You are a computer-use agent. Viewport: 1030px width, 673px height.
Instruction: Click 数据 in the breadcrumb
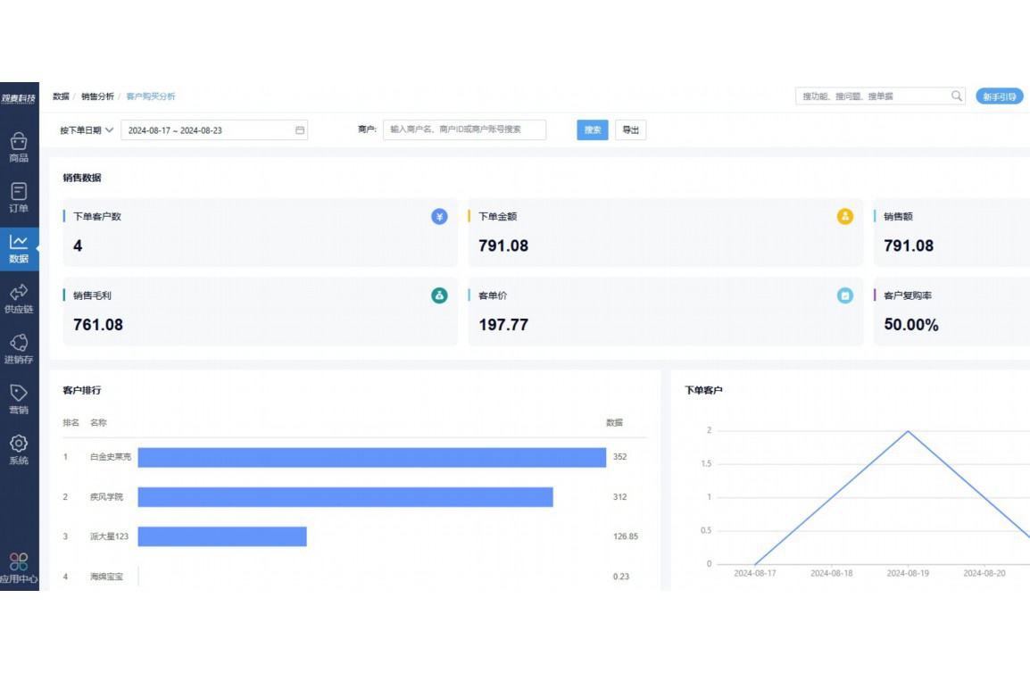pyautogui.click(x=61, y=96)
